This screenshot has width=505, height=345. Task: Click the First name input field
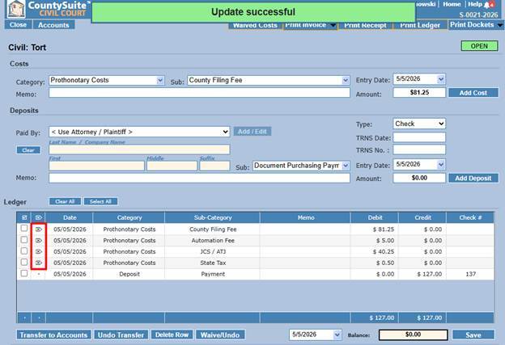tap(96, 166)
